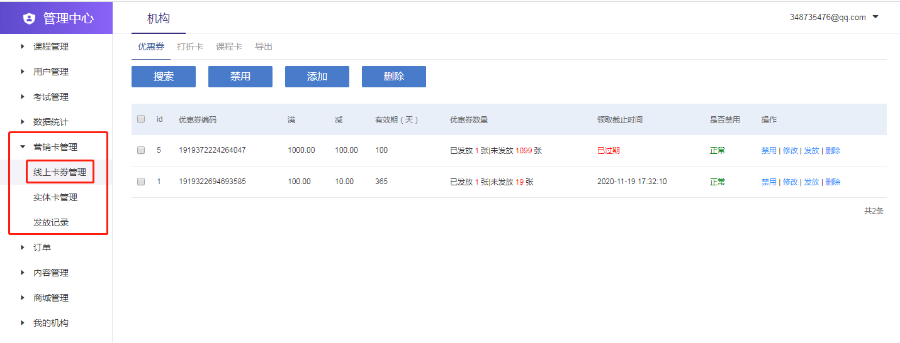This screenshot has width=900, height=343.
Task: Open 实体卡管理 in the sidebar
Action: click(55, 197)
